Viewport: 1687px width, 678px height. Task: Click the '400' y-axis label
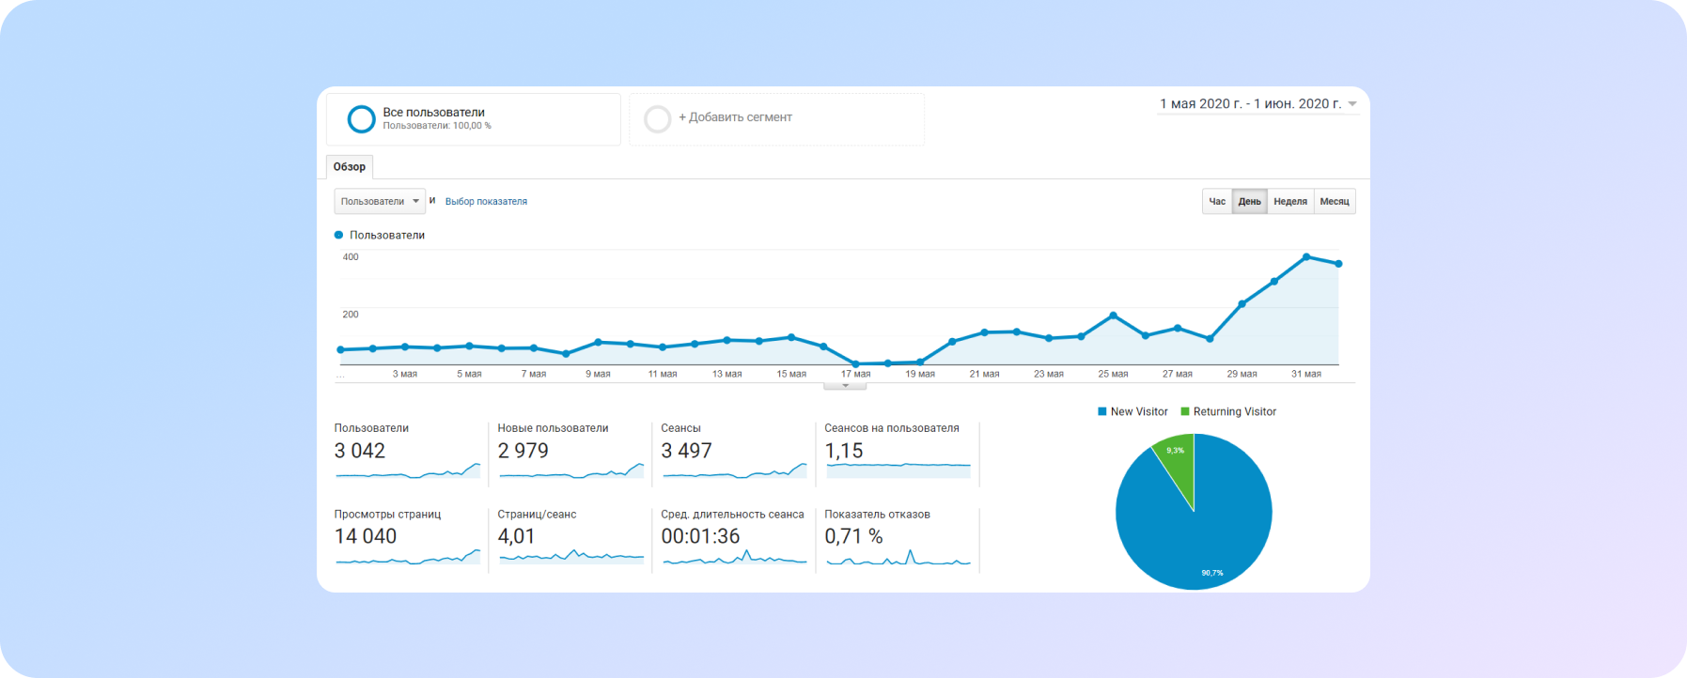(x=351, y=257)
